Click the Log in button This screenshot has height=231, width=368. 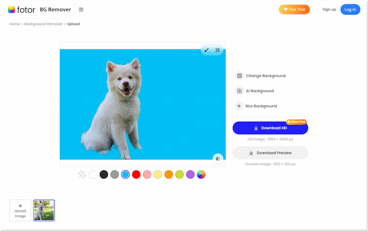point(350,10)
